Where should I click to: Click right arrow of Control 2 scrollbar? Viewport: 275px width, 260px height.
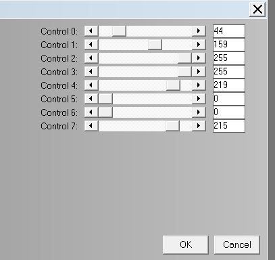point(199,58)
